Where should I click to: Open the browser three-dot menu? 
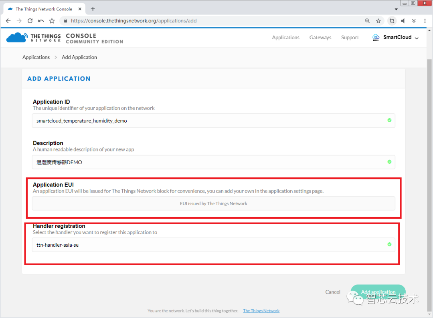coord(425,21)
